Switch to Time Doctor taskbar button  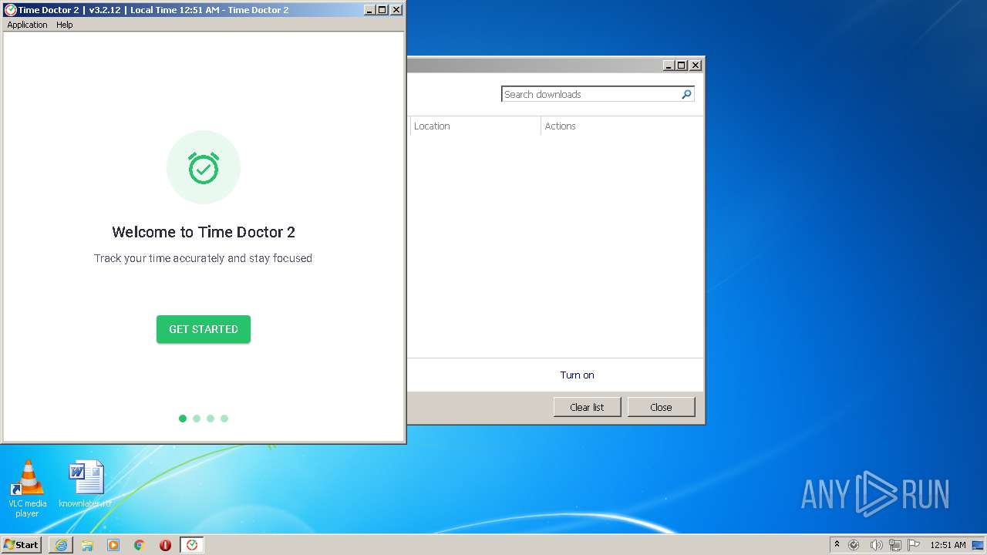(x=192, y=545)
